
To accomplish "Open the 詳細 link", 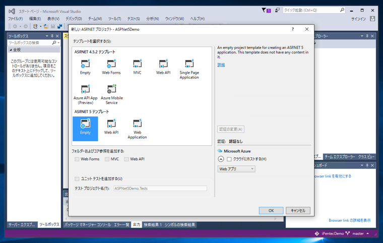I will (221, 65).
